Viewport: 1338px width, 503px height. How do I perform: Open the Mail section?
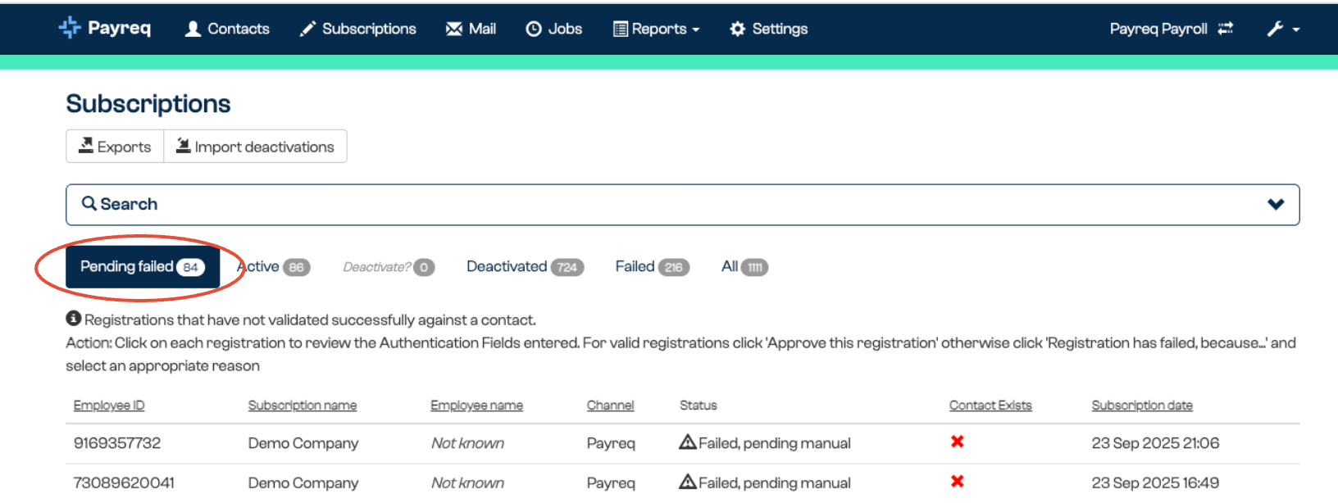coord(471,29)
